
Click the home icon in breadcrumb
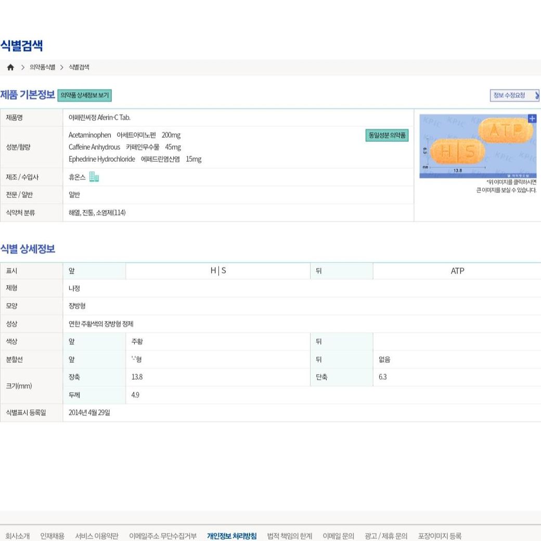tap(10, 68)
